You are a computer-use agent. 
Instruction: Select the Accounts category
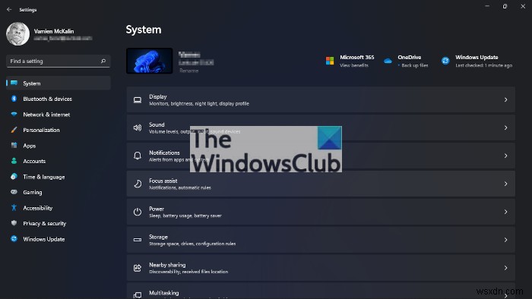click(x=59, y=161)
